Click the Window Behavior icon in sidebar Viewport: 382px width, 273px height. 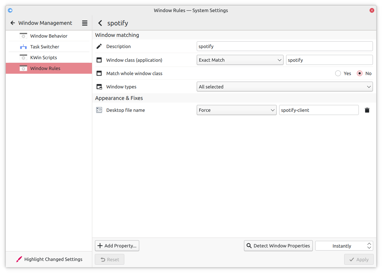23,36
